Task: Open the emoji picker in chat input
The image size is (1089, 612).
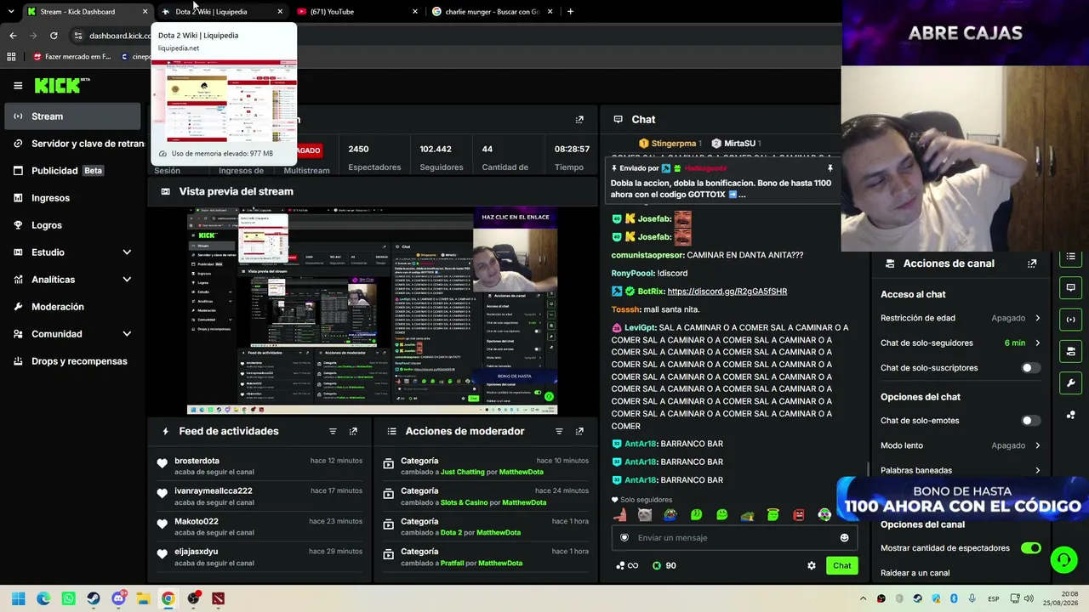Action: (844, 537)
